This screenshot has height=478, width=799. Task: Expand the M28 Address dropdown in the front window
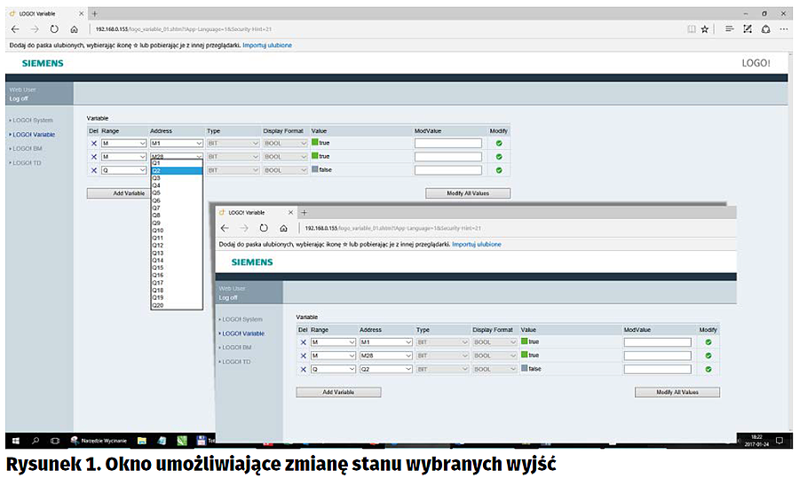pos(385,356)
